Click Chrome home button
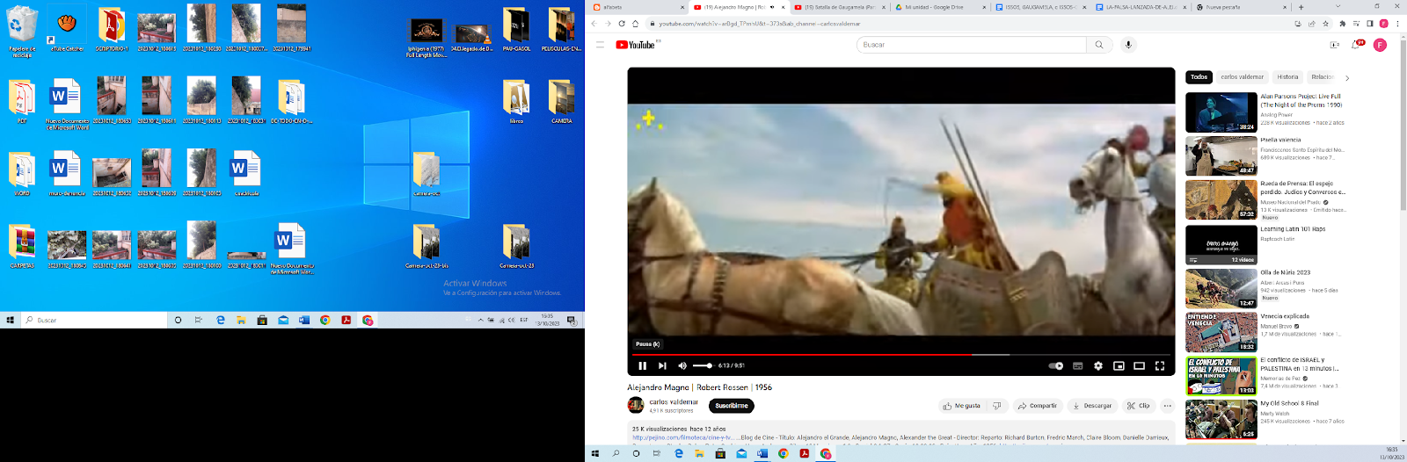 pos(635,24)
